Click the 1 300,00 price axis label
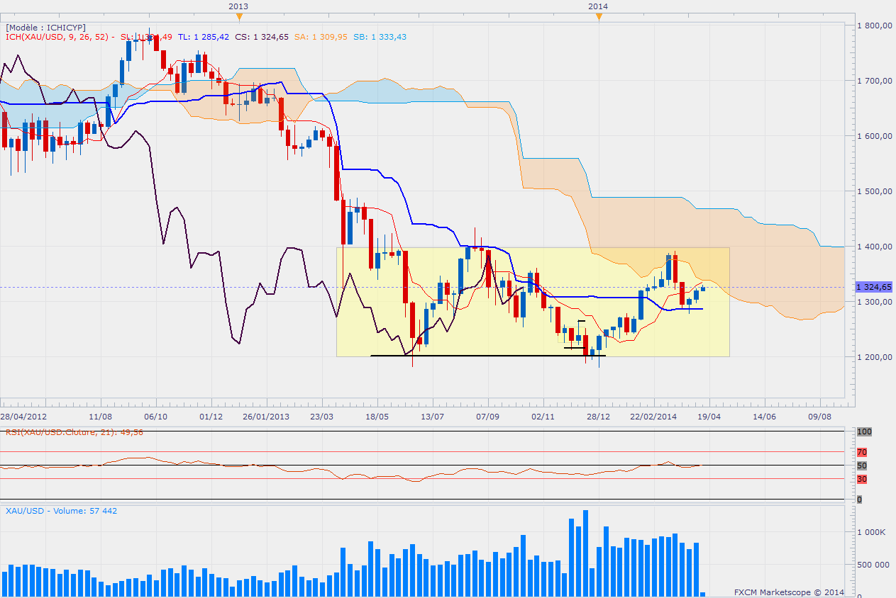Viewport: 896px width, 598px height. coord(873,302)
